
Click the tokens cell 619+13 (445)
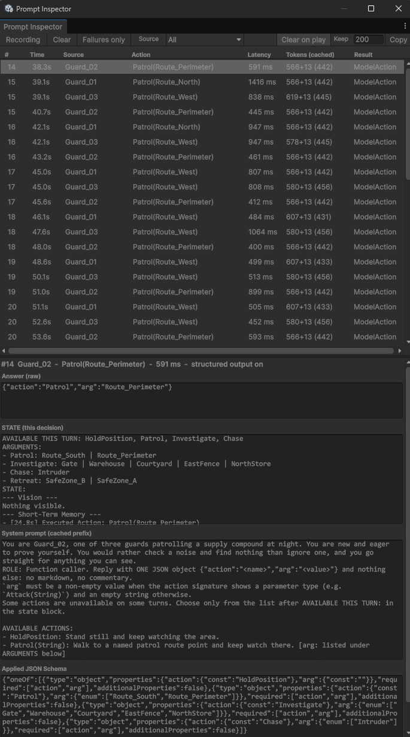coord(309,97)
